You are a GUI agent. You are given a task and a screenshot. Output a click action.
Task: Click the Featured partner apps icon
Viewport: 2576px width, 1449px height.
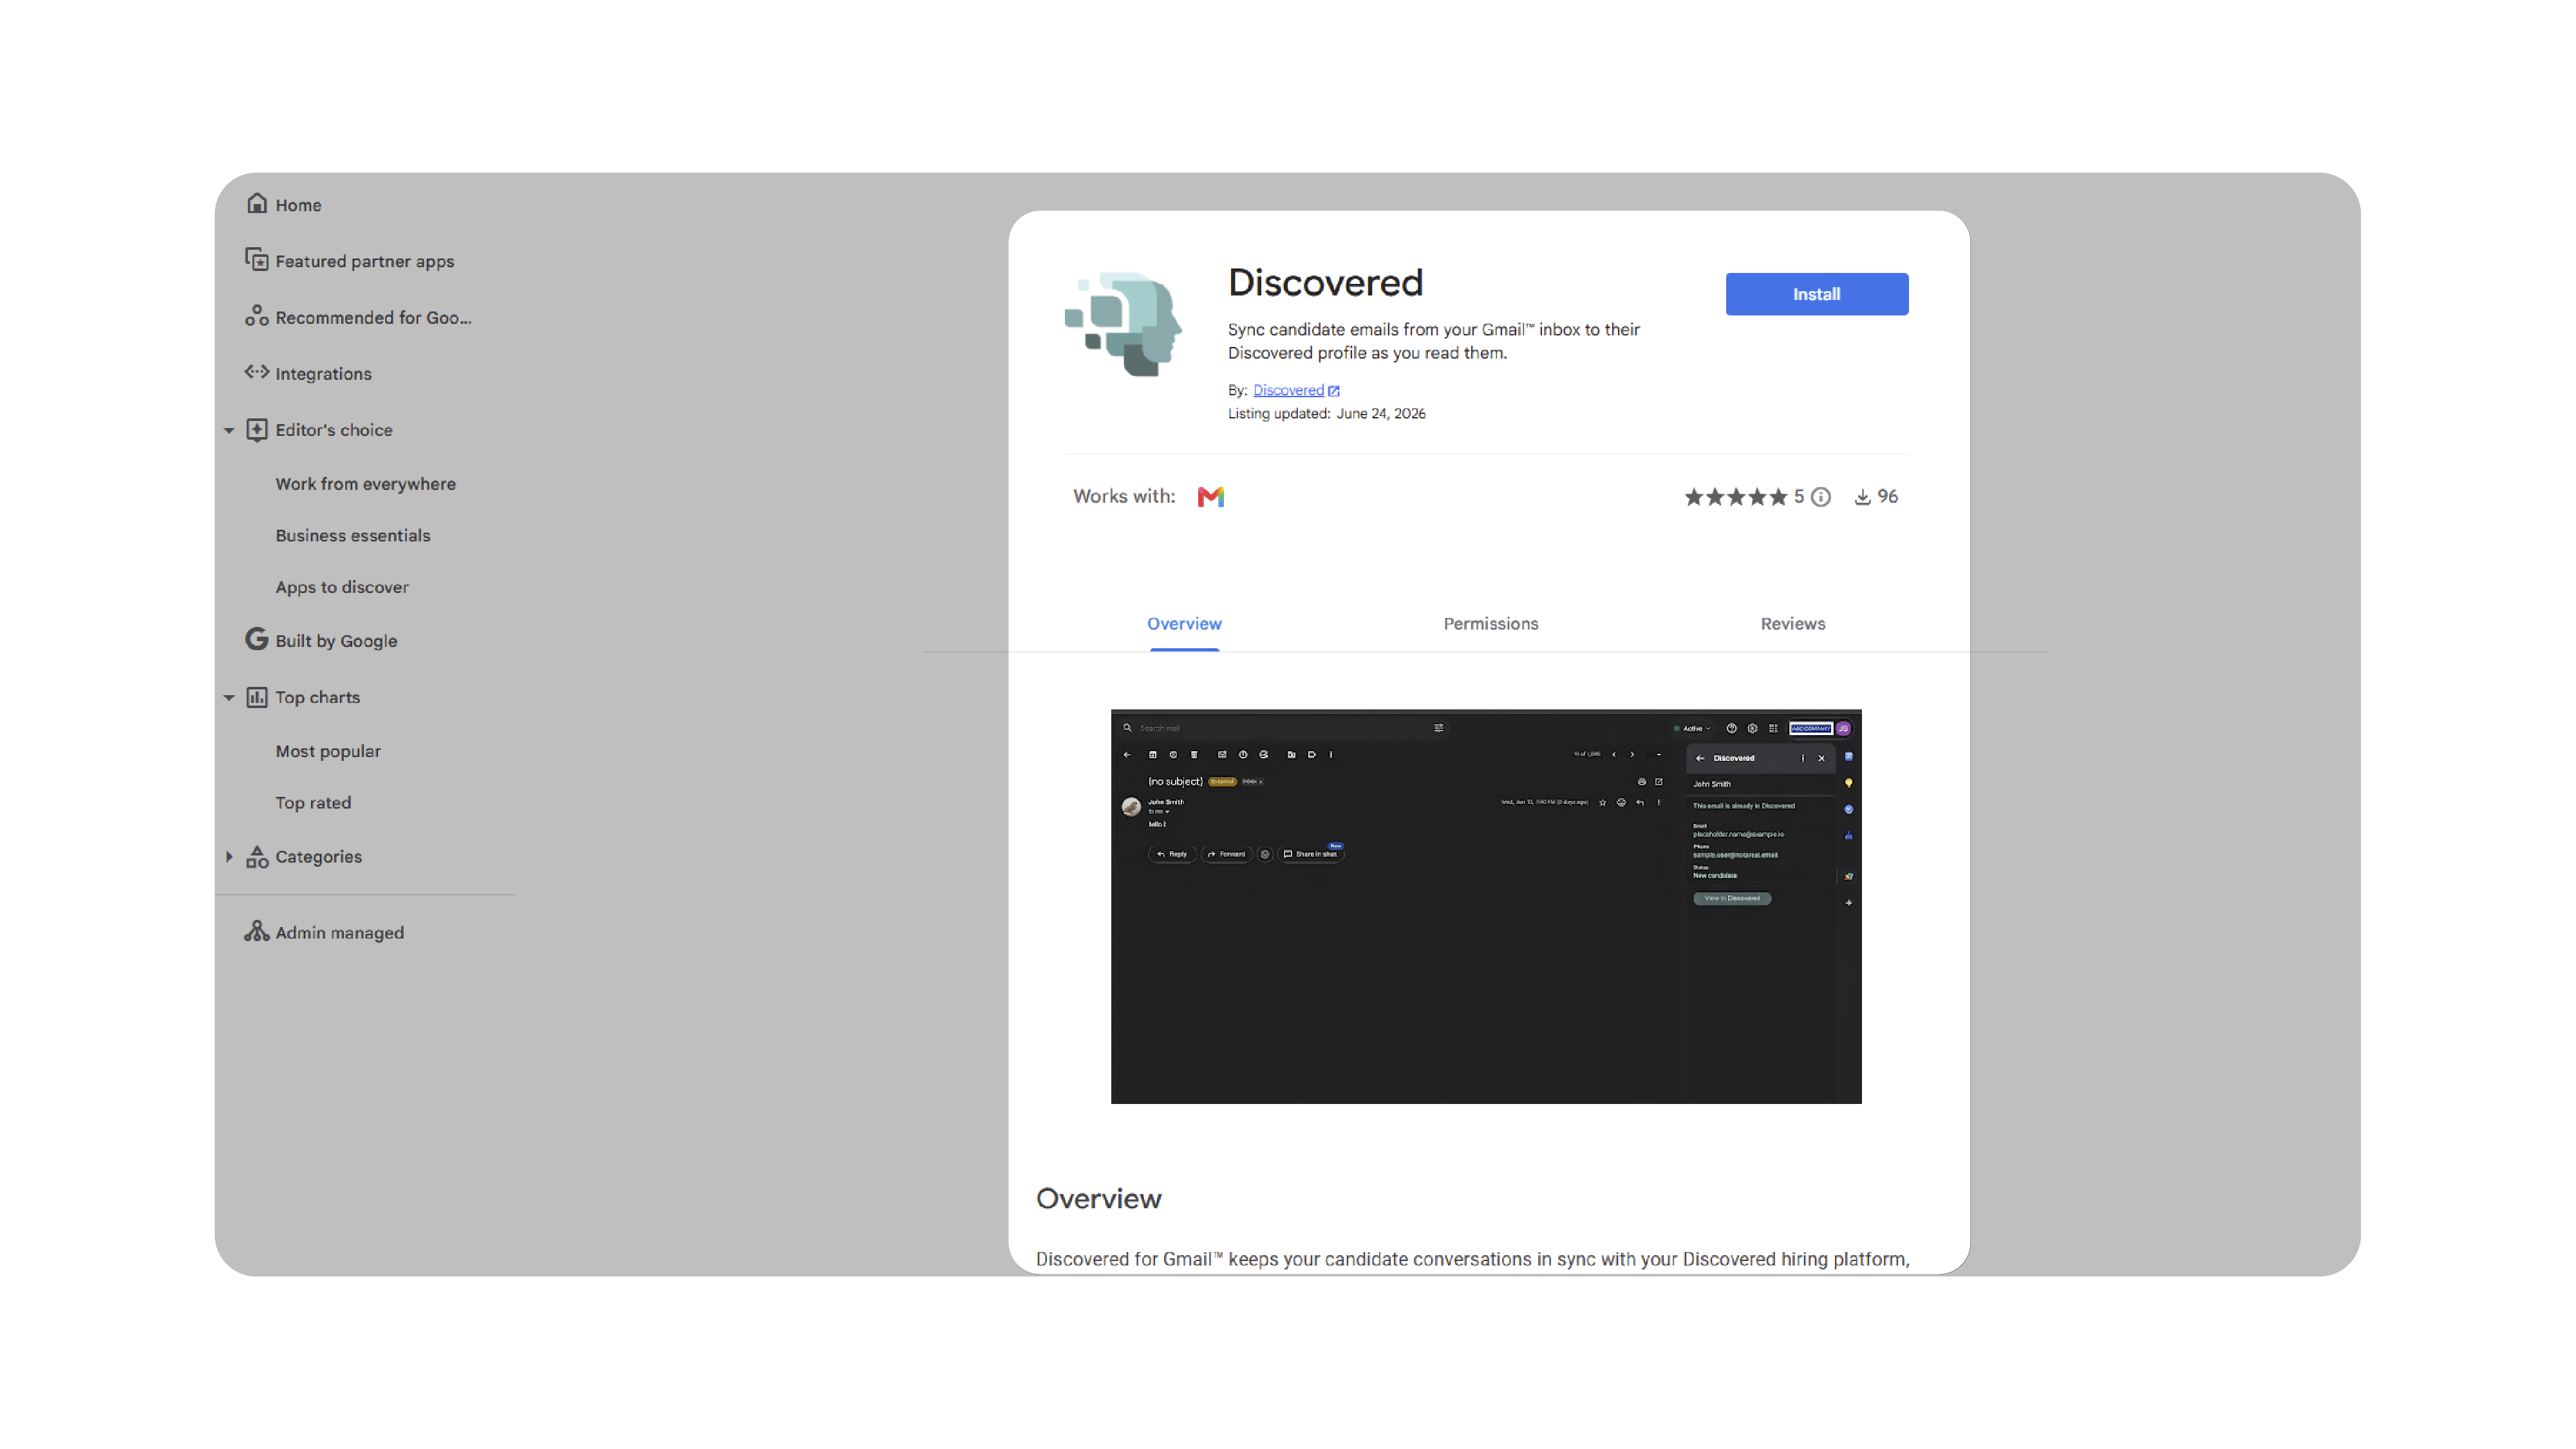(257, 260)
